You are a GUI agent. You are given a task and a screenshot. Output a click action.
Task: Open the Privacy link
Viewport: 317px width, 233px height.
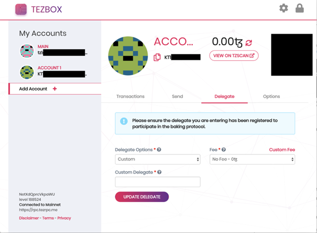(64, 218)
